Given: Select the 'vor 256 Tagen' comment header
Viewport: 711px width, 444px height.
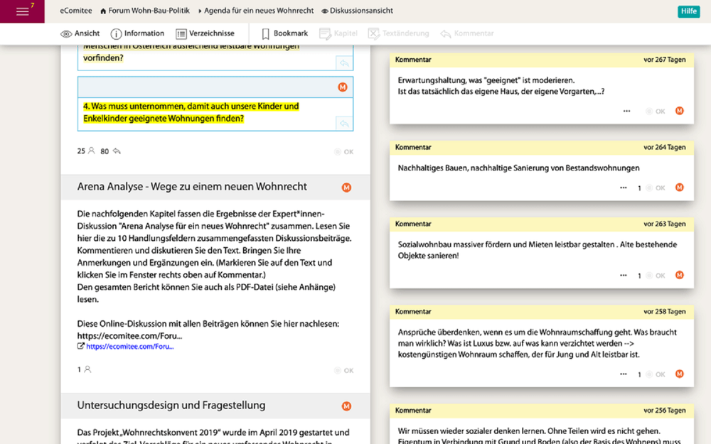Looking at the screenshot, I should pyautogui.click(x=541, y=411).
